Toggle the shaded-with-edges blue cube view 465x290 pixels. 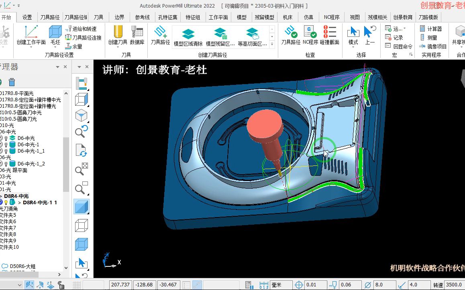click(x=81, y=244)
